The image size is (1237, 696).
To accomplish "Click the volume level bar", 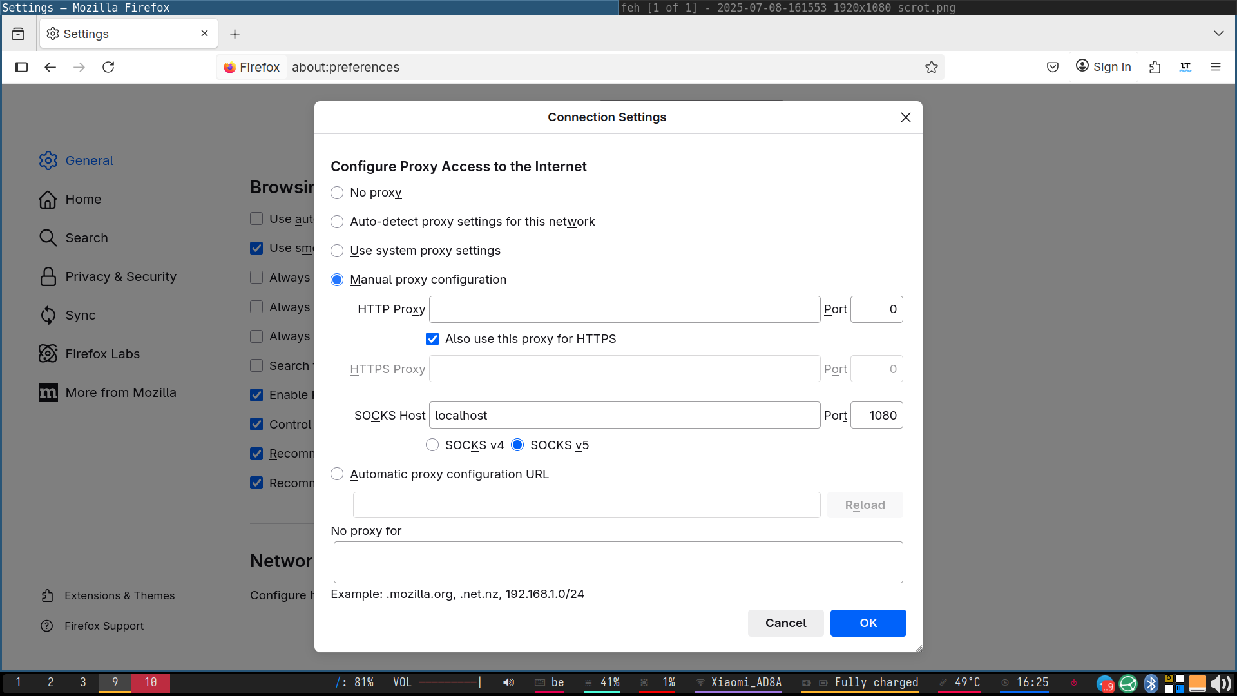I will [x=449, y=682].
